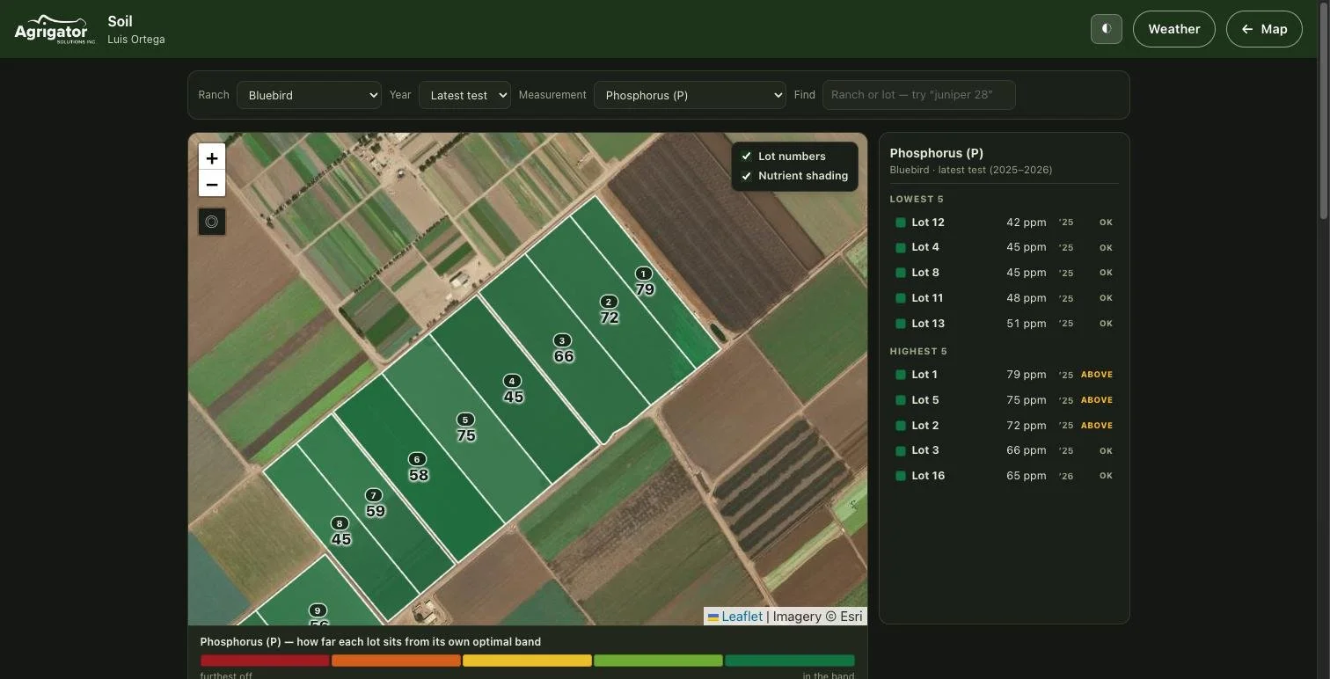
Task: Click the red furthest-off legend swatch
Action: [265, 661]
